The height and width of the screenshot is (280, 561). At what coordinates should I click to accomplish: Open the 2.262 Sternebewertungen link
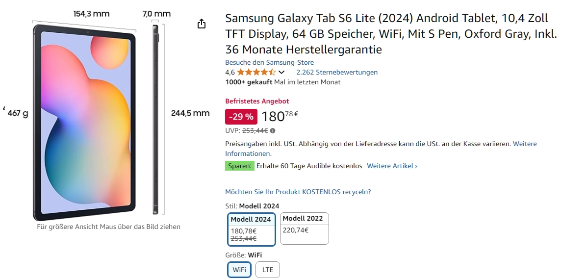[x=337, y=72]
